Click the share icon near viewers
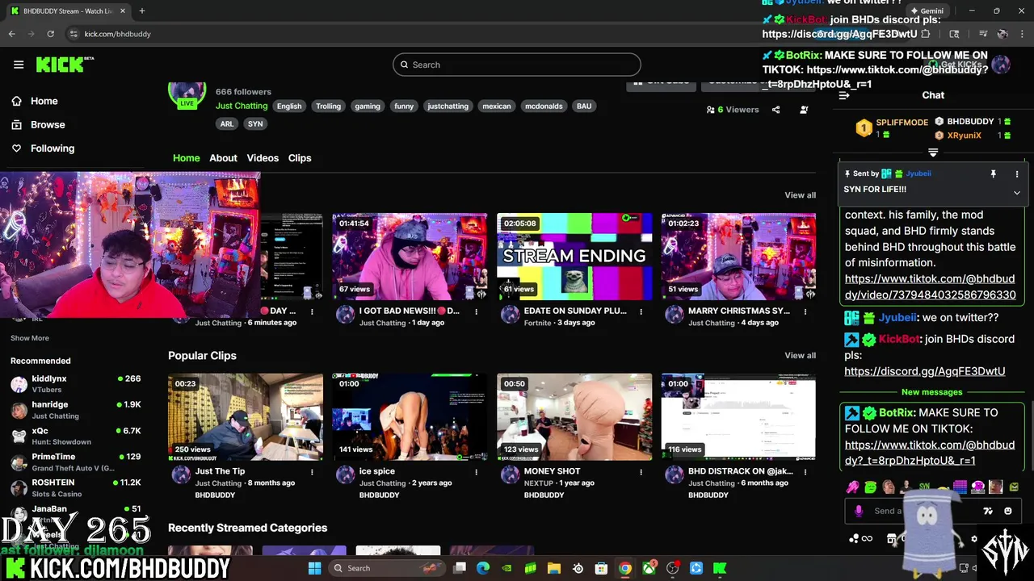1034x581 pixels. coord(775,110)
